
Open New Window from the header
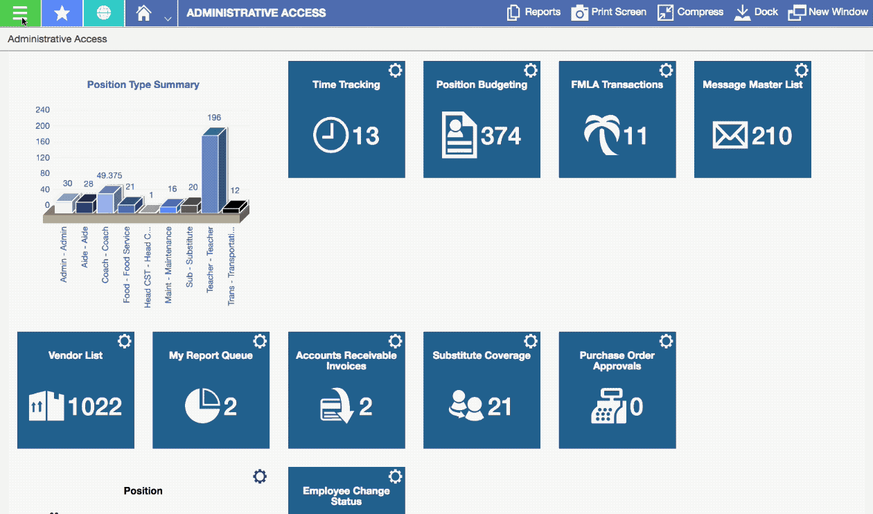(x=828, y=12)
